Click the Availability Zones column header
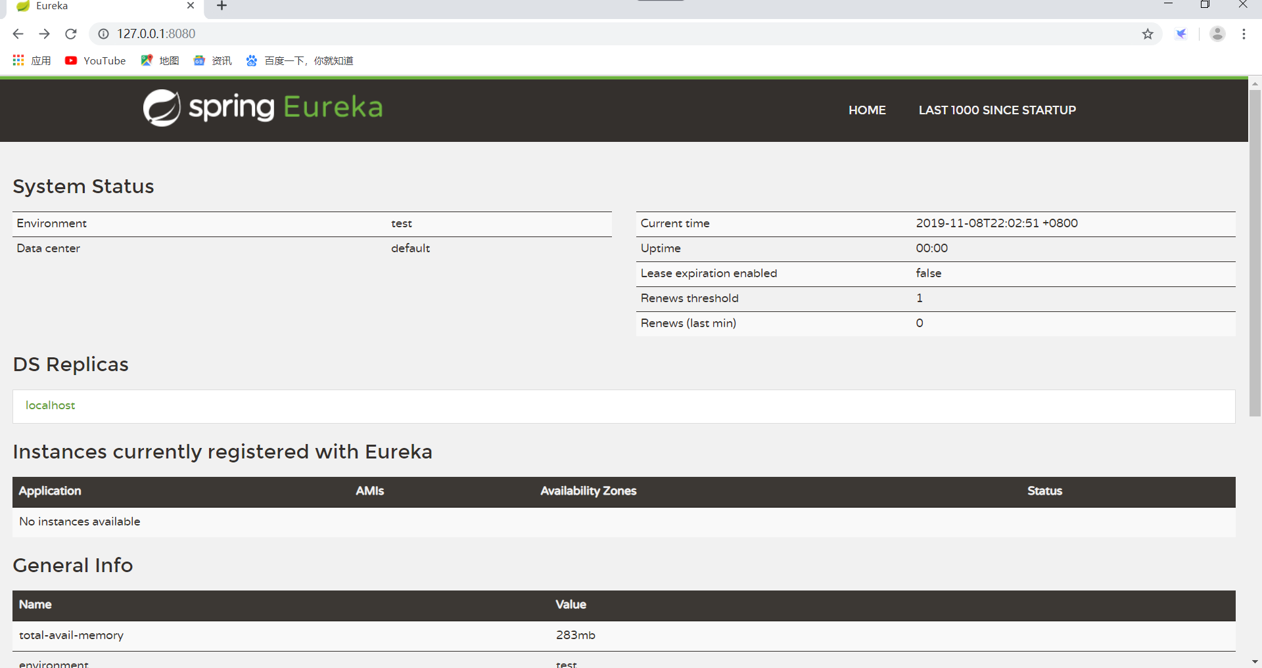 pyautogui.click(x=588, y=491)
